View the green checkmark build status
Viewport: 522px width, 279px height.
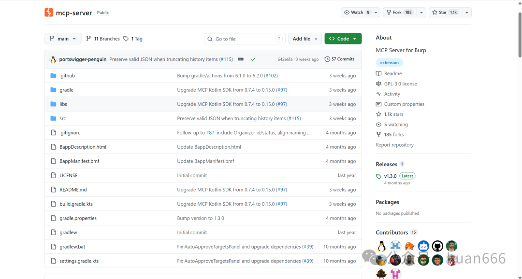[253, 59]
